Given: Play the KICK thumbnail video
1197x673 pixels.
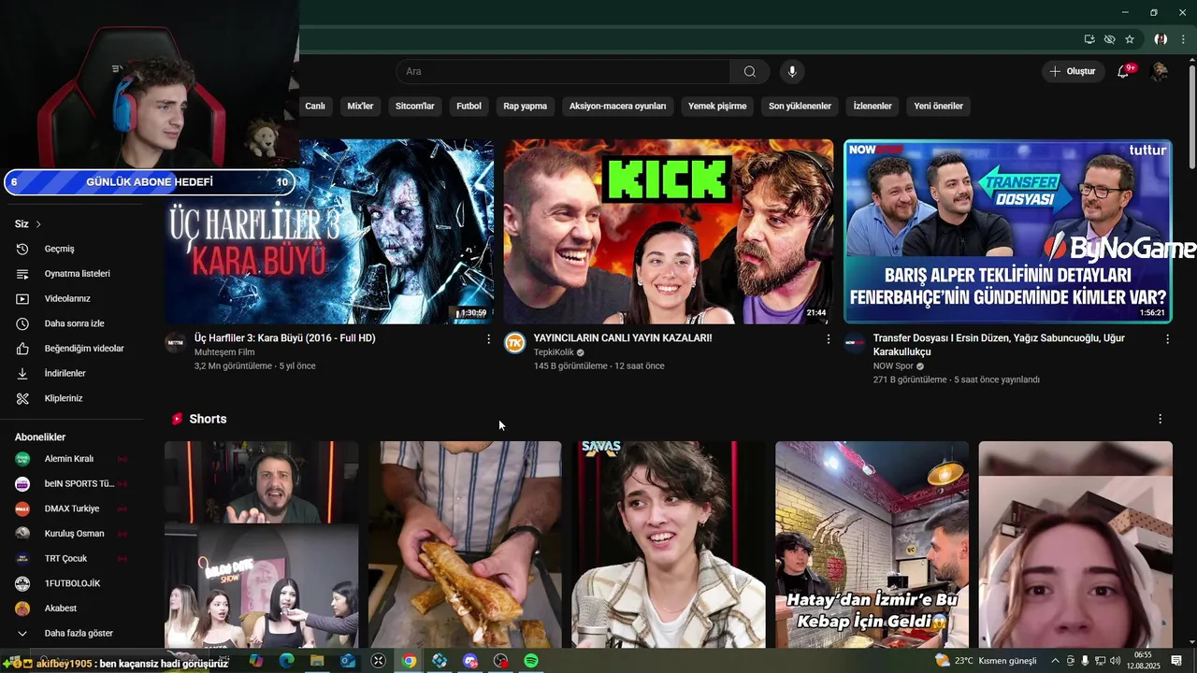Looking at the screenshot, I should (668, 232).
